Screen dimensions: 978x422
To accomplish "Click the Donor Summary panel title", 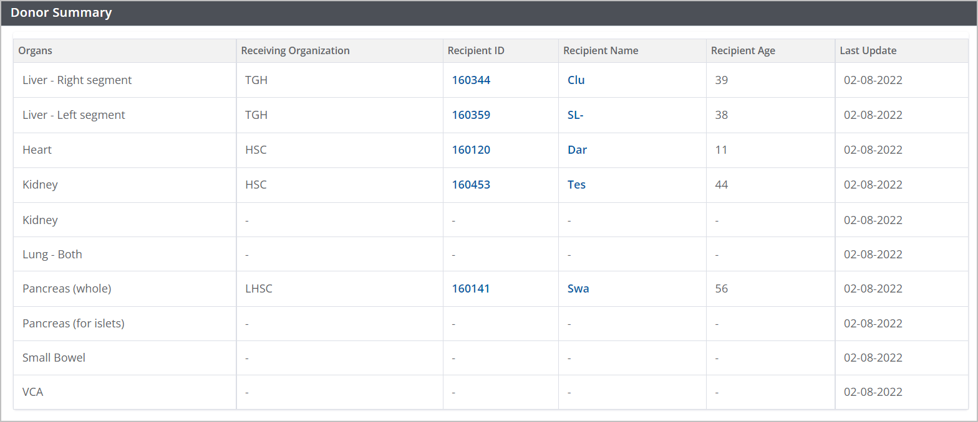I will [61, 13].
